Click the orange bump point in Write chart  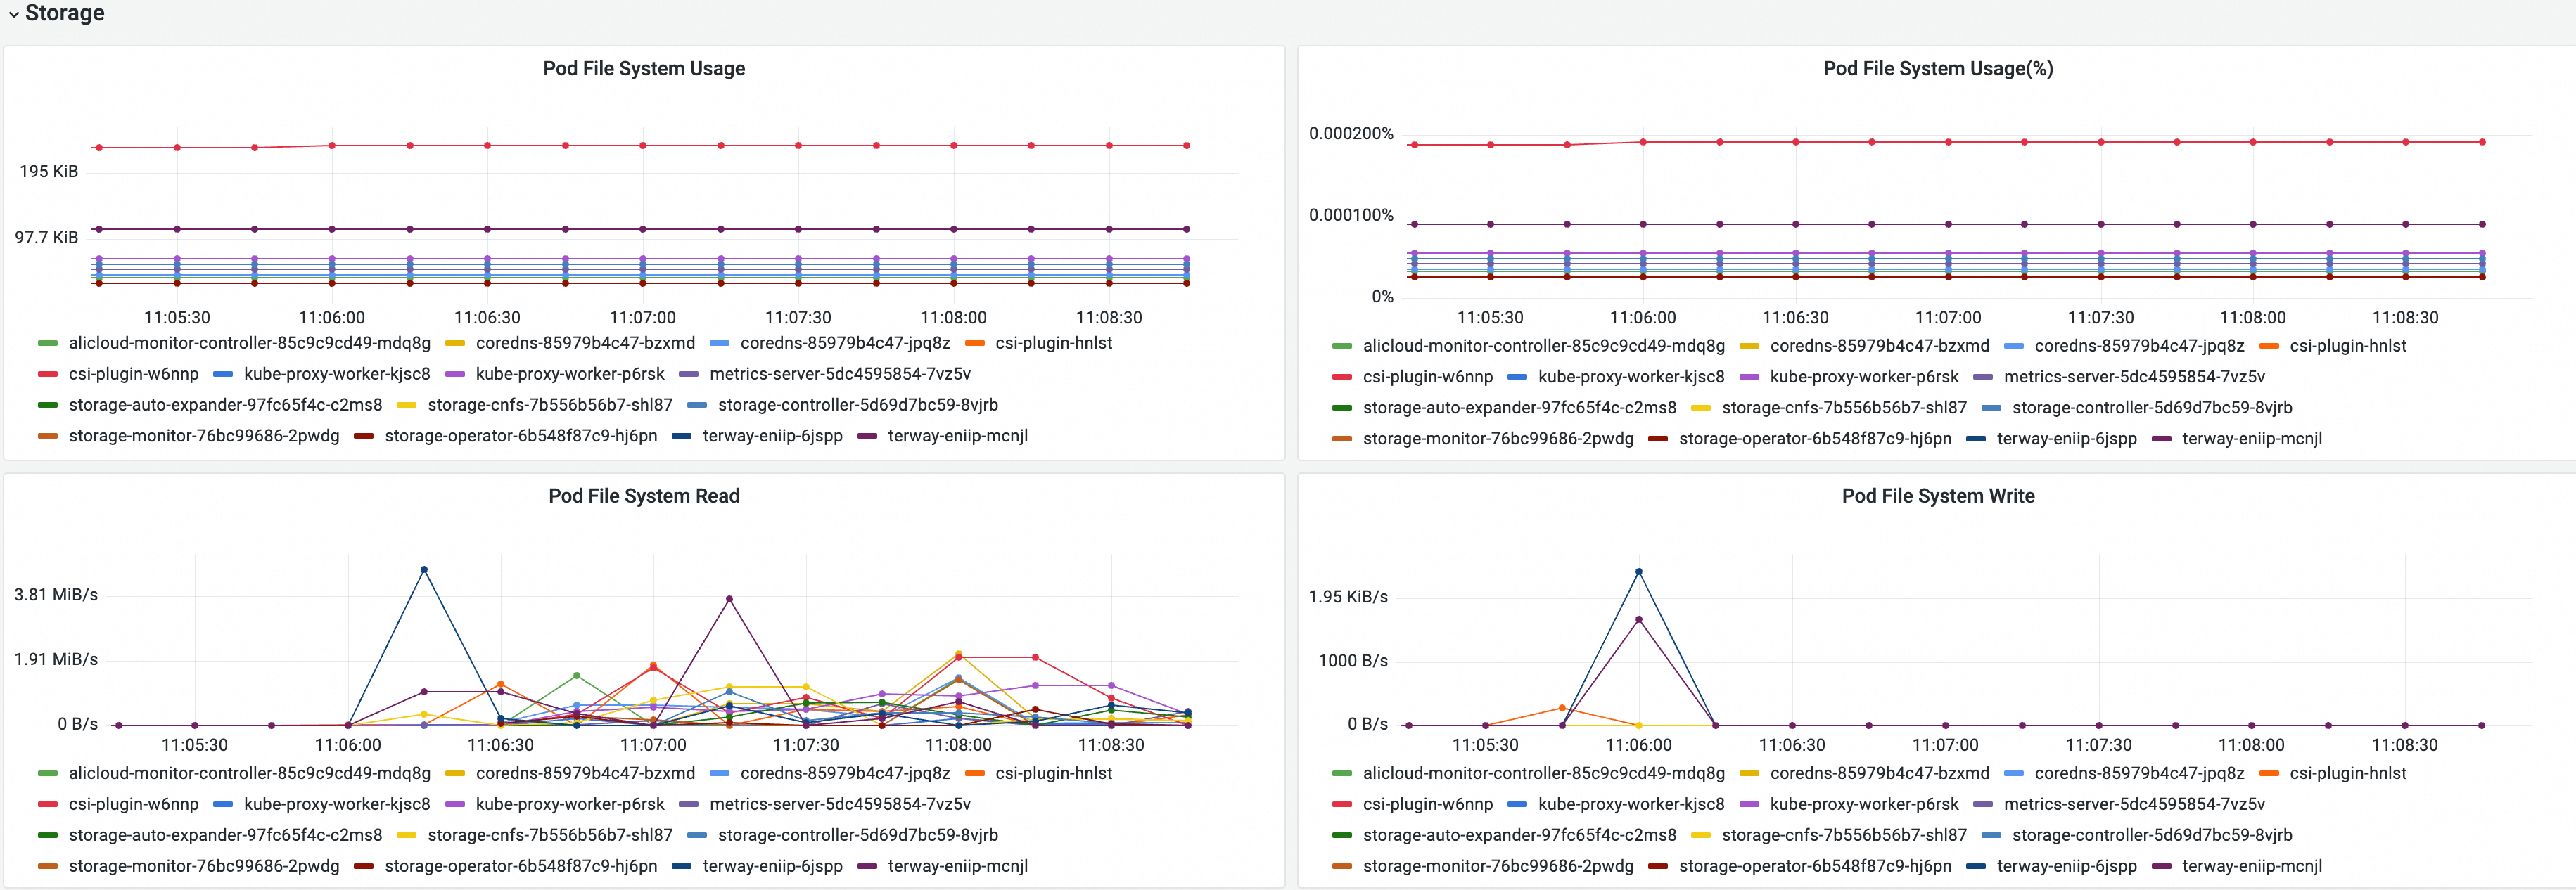pyautogui.click(x=1562, y=708)
